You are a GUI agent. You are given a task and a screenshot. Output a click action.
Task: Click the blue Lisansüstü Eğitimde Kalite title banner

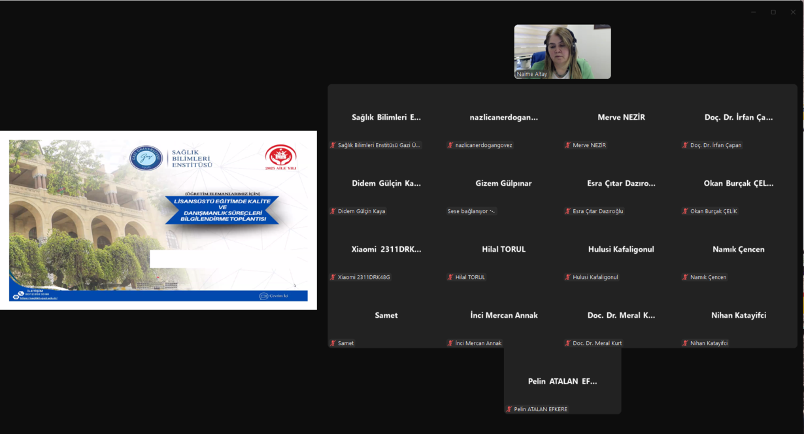coord(222,210)
